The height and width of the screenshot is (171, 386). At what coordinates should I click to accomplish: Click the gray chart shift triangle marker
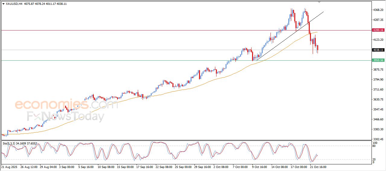point(319,2)
